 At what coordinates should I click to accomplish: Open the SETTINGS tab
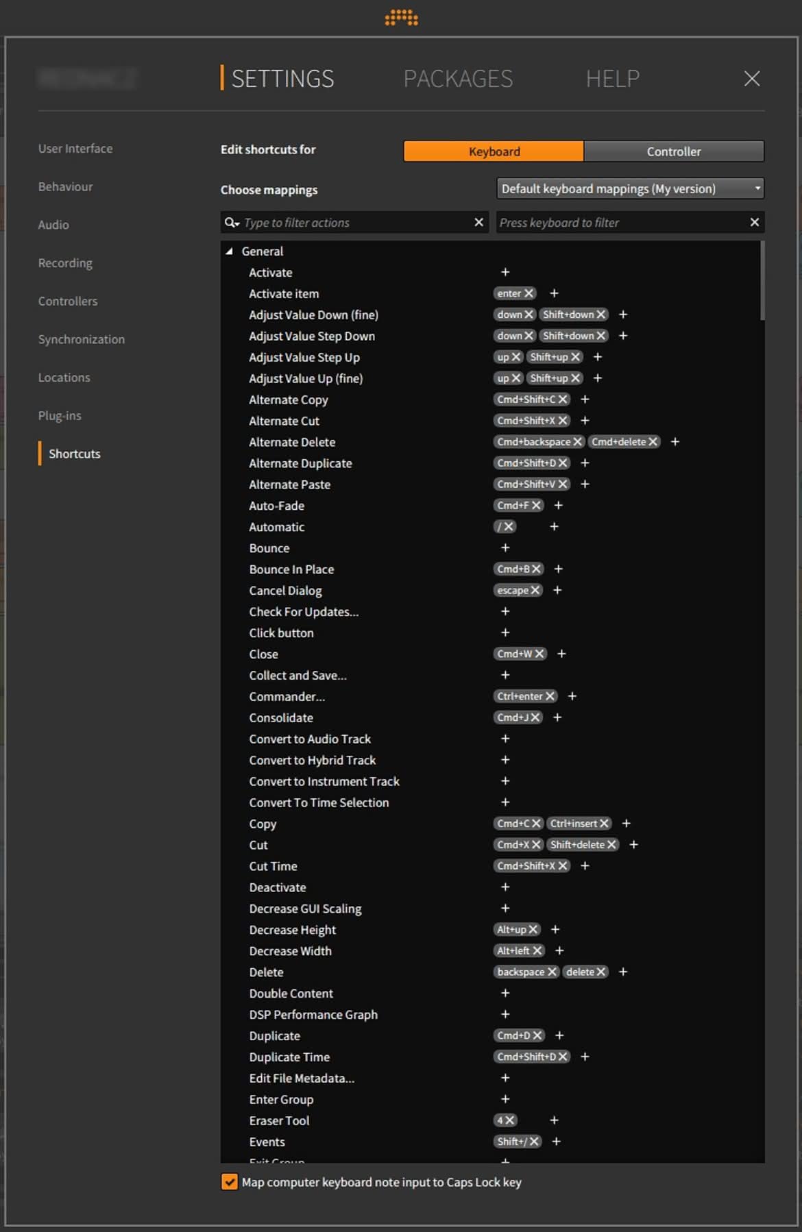click(282, 78)
